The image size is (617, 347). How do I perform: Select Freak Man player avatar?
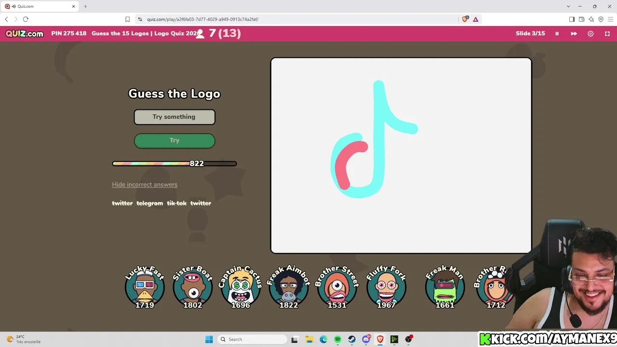pos(445,287)
